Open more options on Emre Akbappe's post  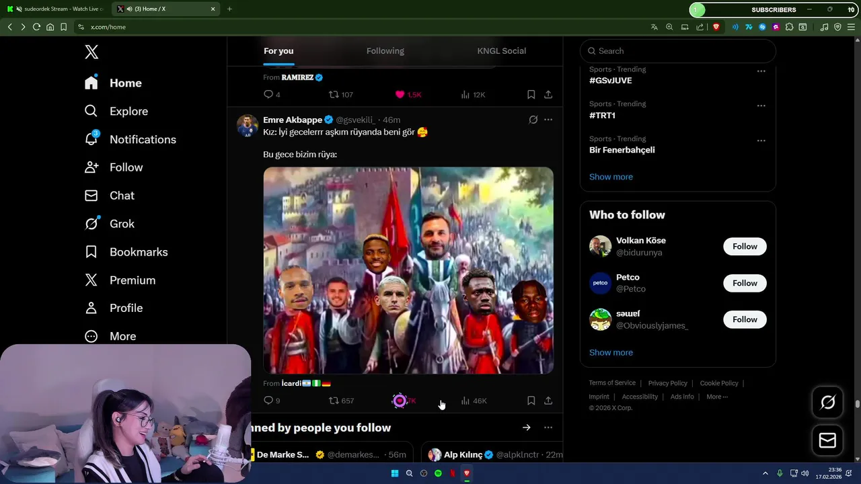click(548, 120)
